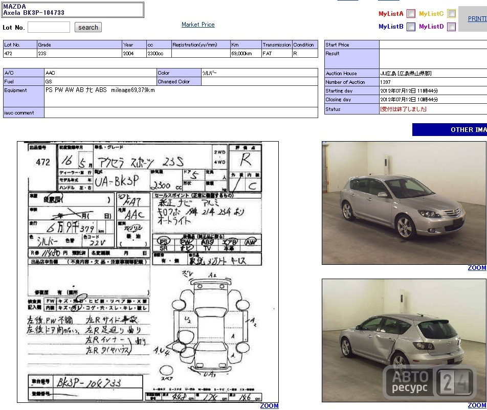Select lot number cell 472
This screenshot has width=487, height=410.
pyautogui.click(x=20, y=53)
